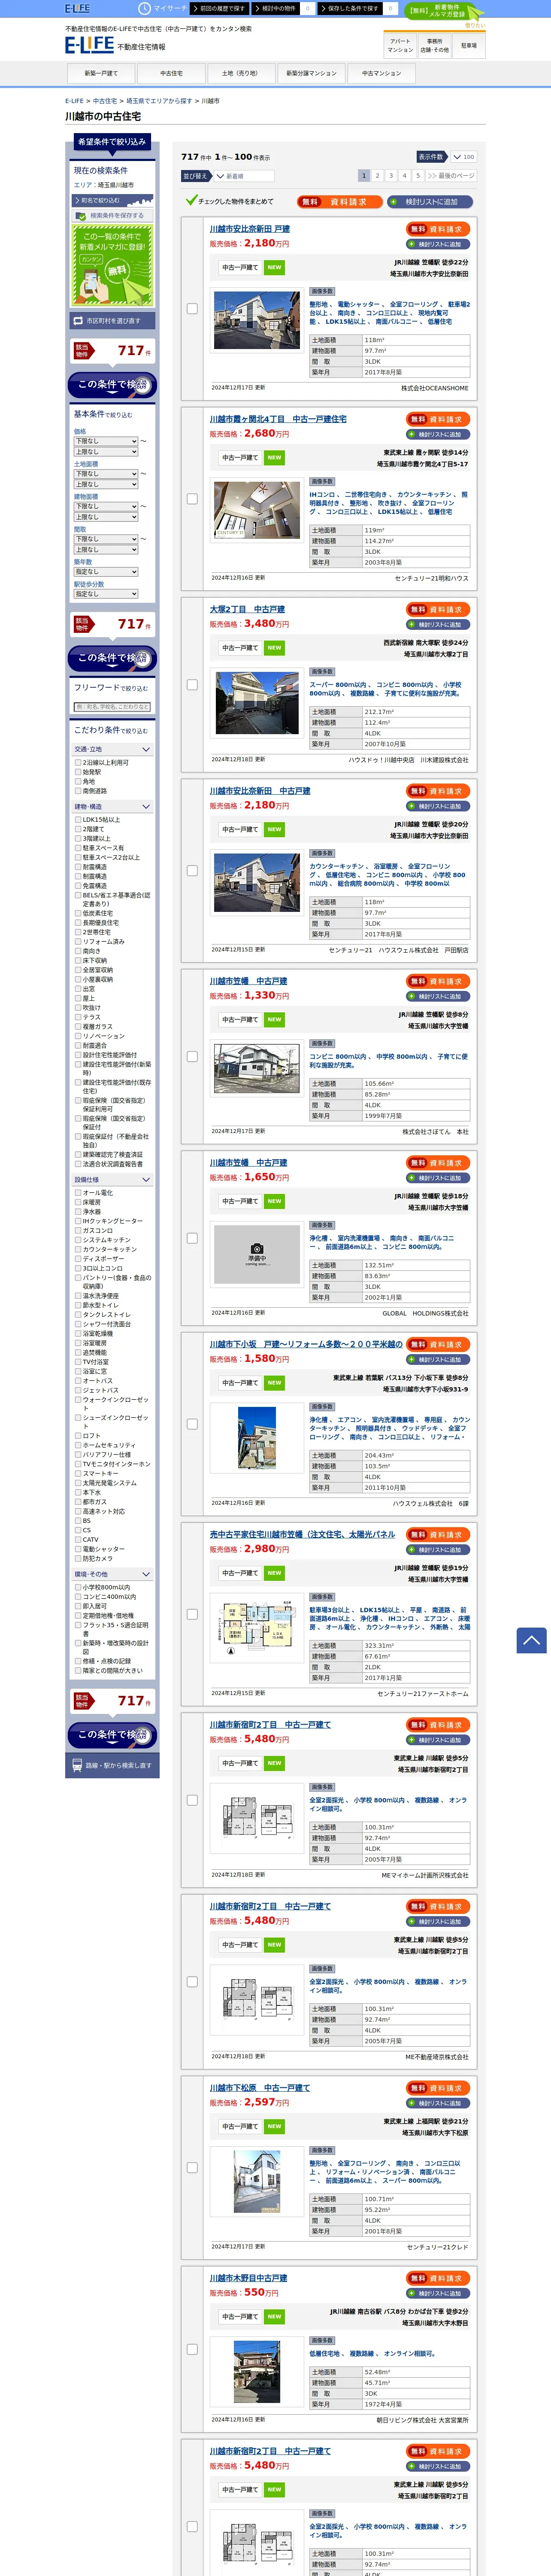The width and height of the screenshot is (551, 2576).
Task: Switch to the 新築一戸建て tab
Action: [x=101, y=73]
